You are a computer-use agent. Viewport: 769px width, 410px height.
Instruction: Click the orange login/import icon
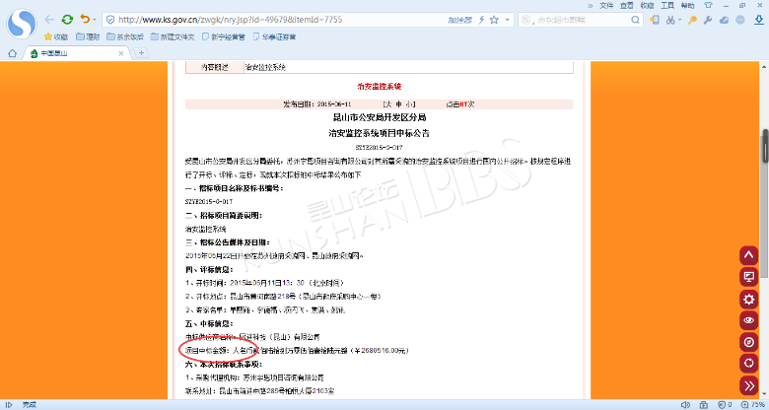(655, 20)
